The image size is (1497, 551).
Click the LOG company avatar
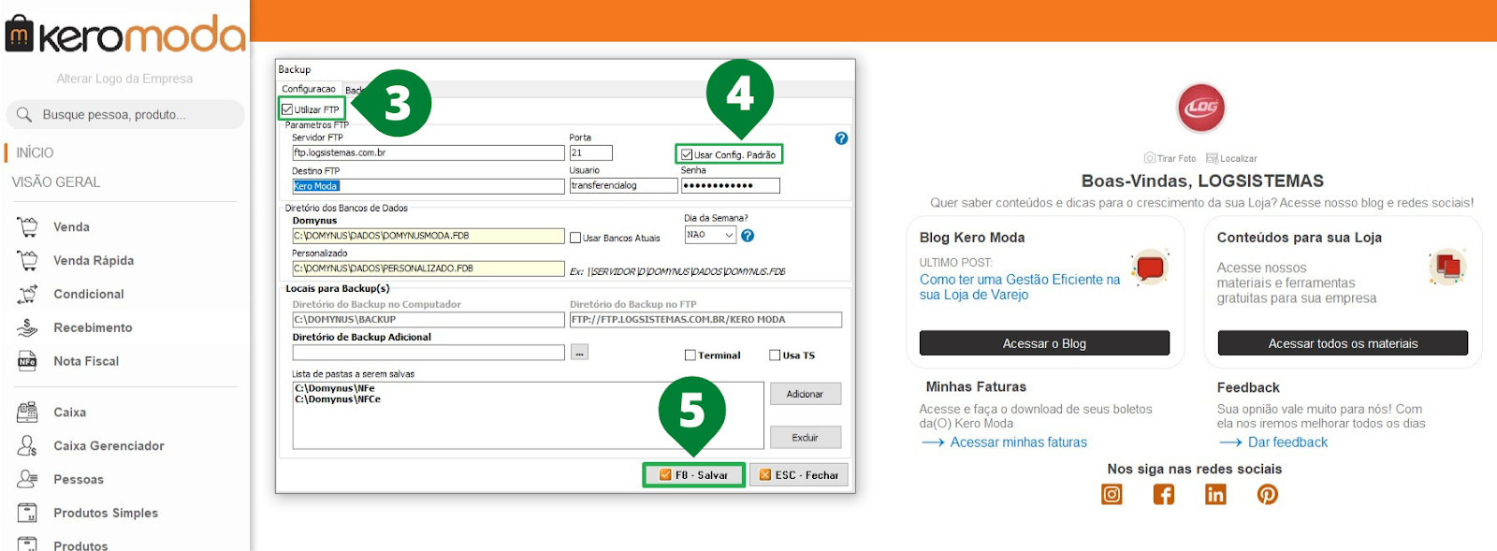pos(1201,108)
